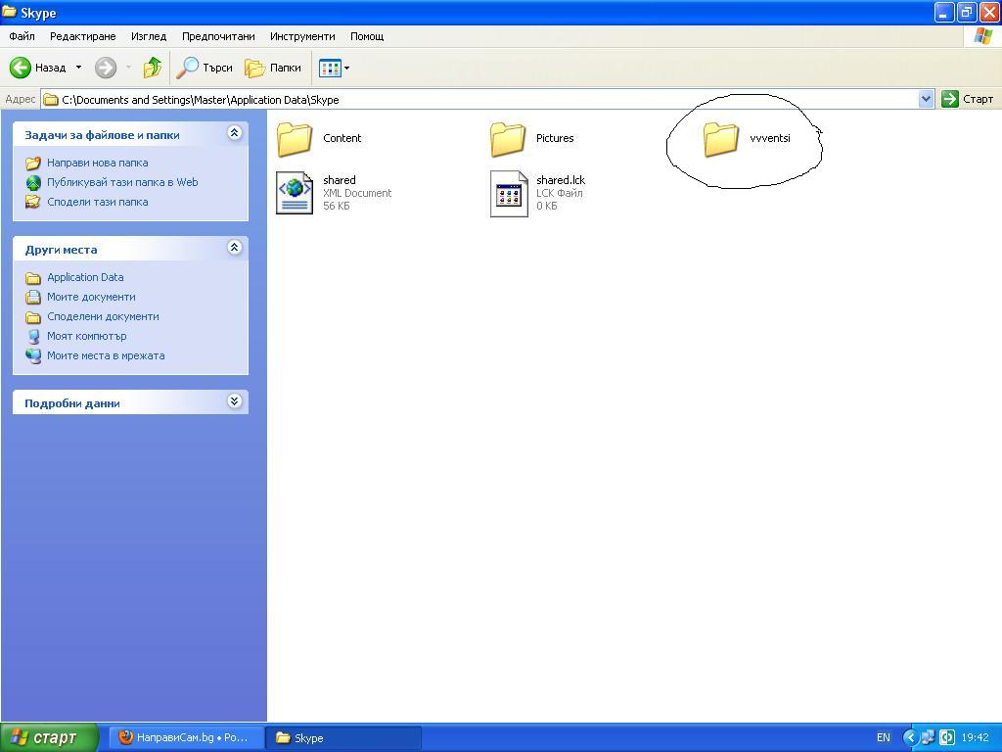Screen dimensions: 1002x752
Task: Open the Изглед menu
Action: point(149,36)
